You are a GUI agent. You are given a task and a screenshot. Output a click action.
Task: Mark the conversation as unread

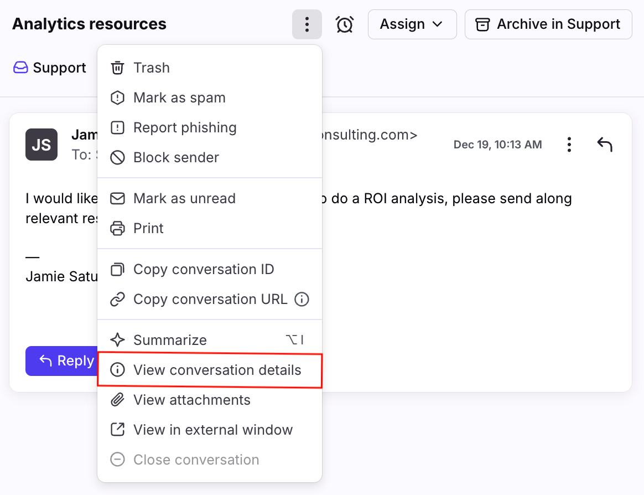coord(184,199)
